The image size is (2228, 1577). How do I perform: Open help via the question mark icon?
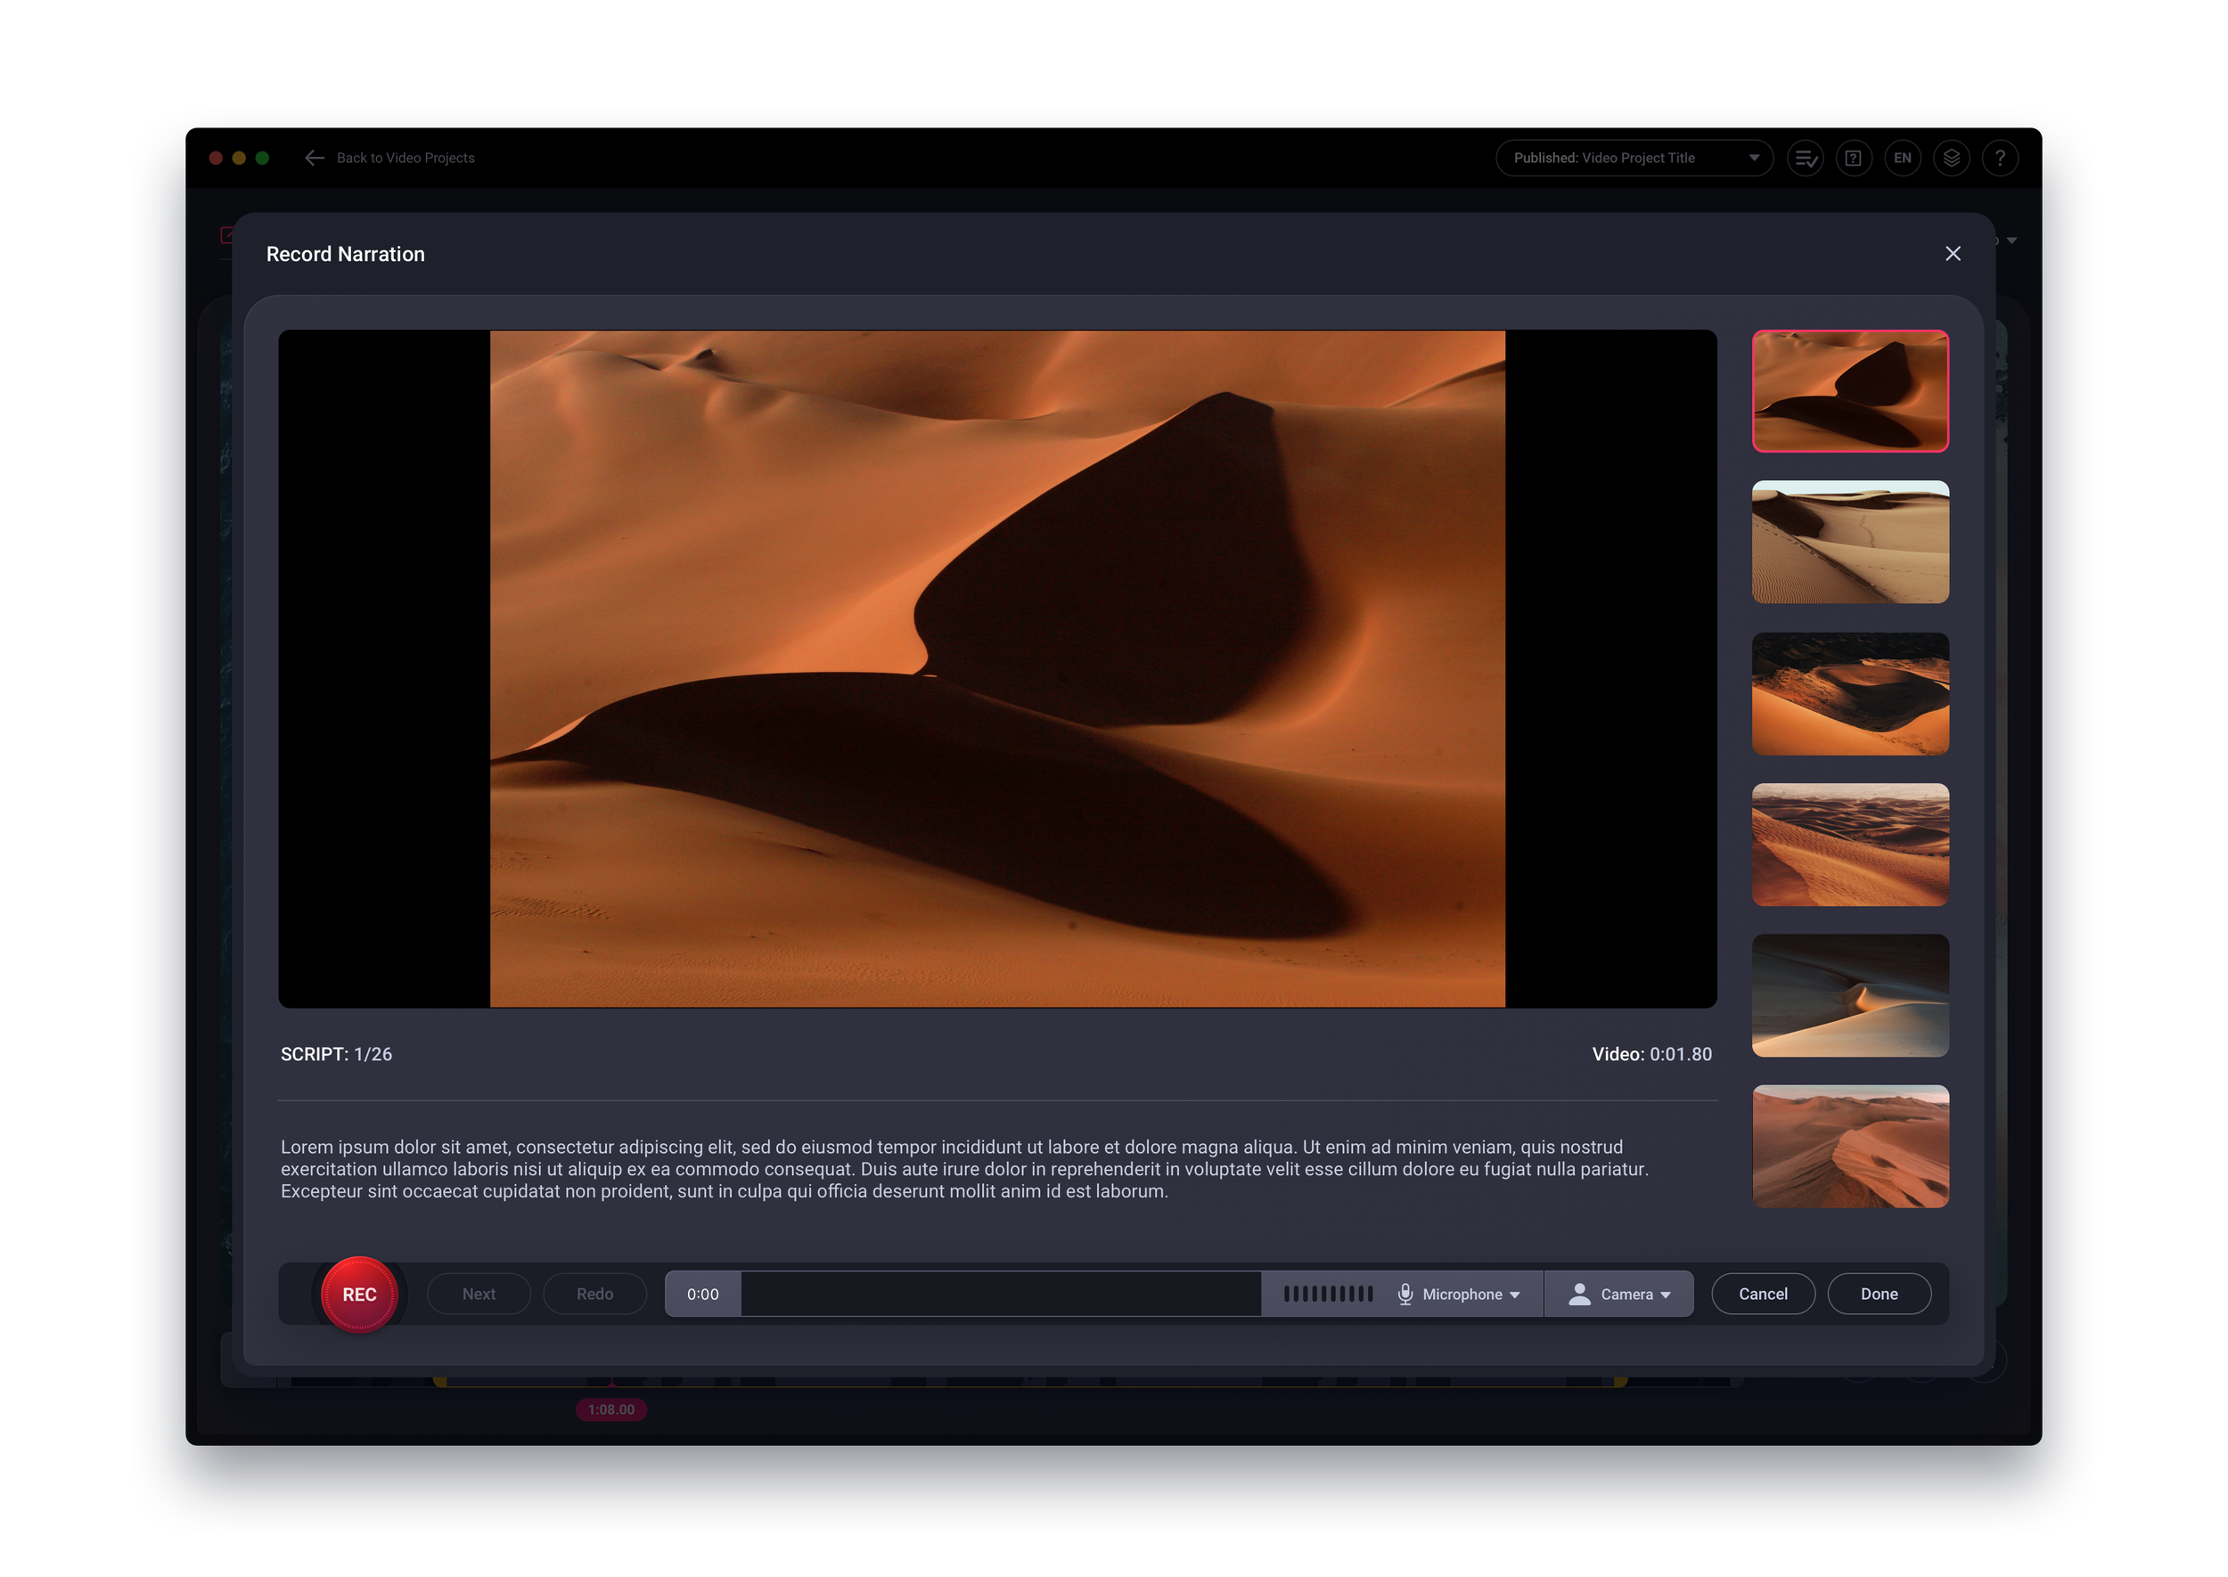(x=2001, y=158)
